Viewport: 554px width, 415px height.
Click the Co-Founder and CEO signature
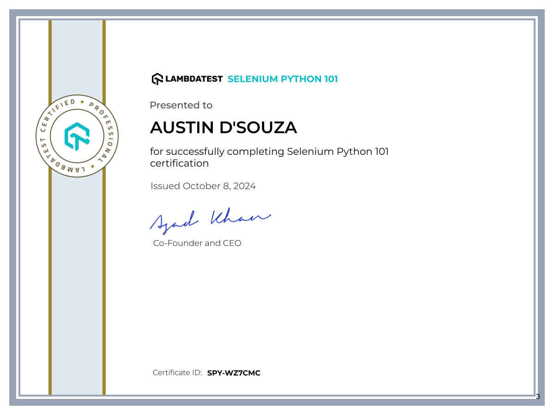coord(197,243)
